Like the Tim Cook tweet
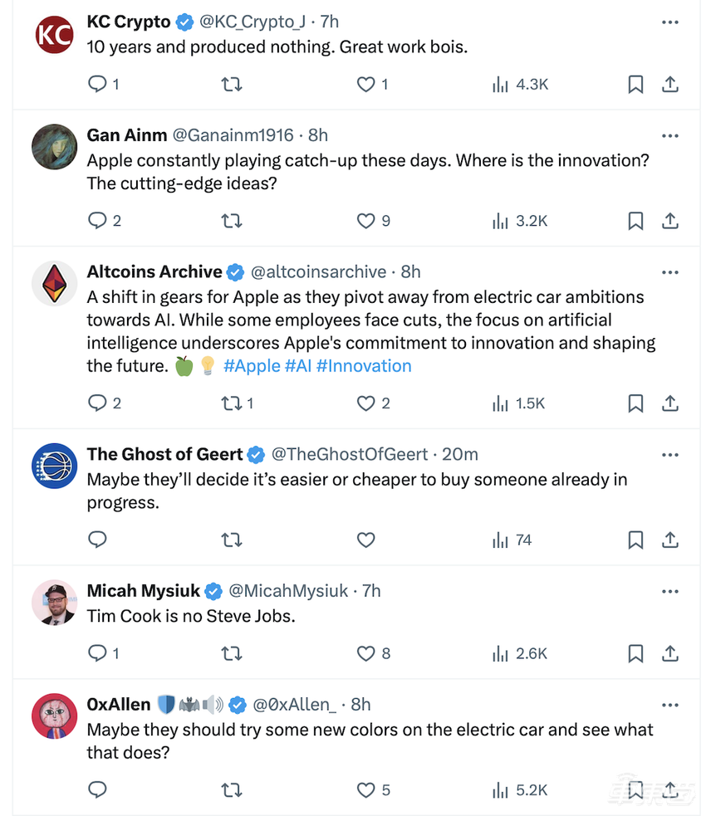The width and height of the screenshot is (706, 816). click(x=366, y=653)
